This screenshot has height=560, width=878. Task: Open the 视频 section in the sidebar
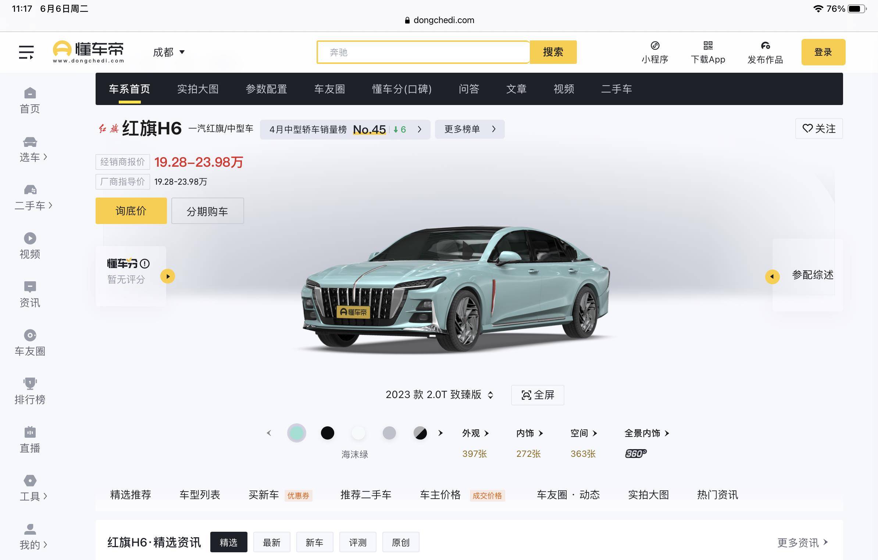click(30, 244)
